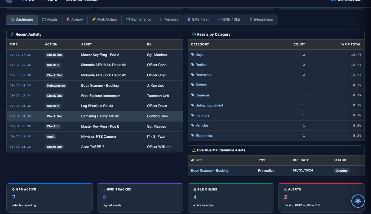Image resolution: width=371 pixels, height=214 pixels.
Task: Click the warning icon by Overdue Maintenance Alerts
Action: [194, 150]
